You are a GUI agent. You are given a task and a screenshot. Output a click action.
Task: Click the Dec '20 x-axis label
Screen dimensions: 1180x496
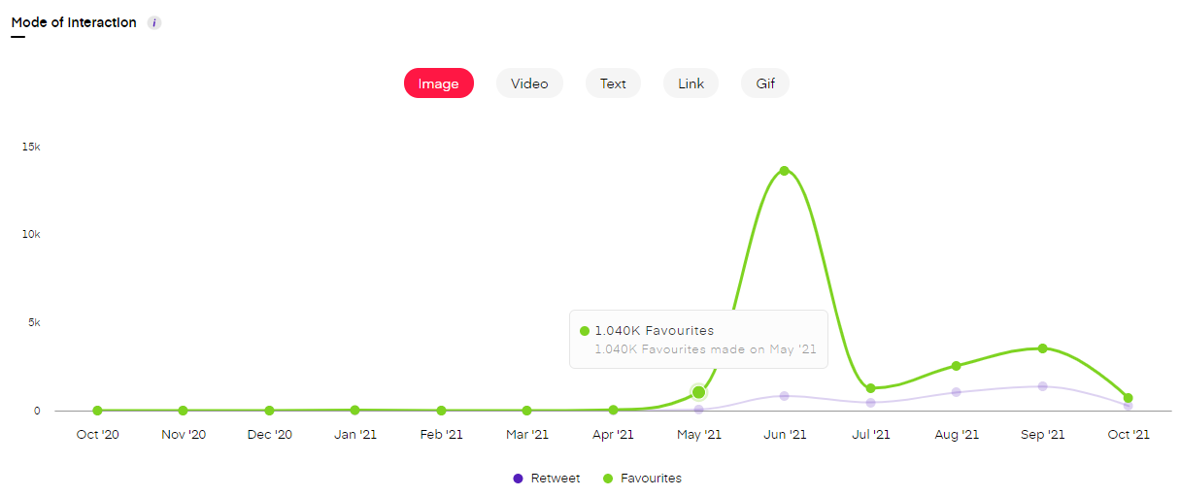(269, 435)
